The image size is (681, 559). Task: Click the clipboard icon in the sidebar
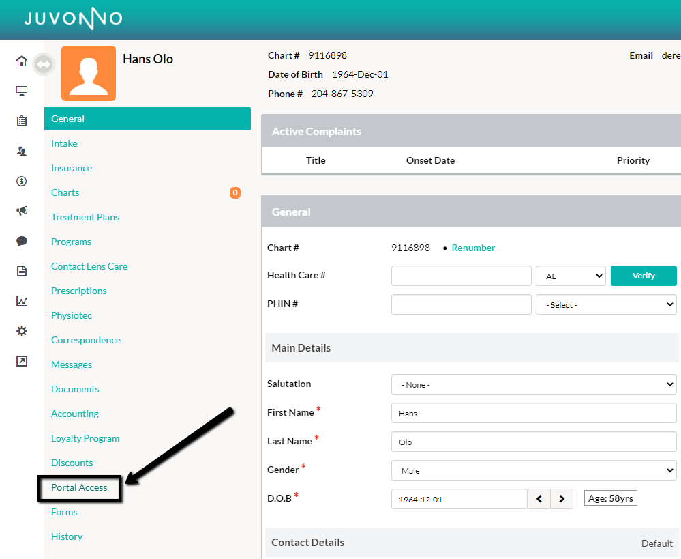[22, 121]
